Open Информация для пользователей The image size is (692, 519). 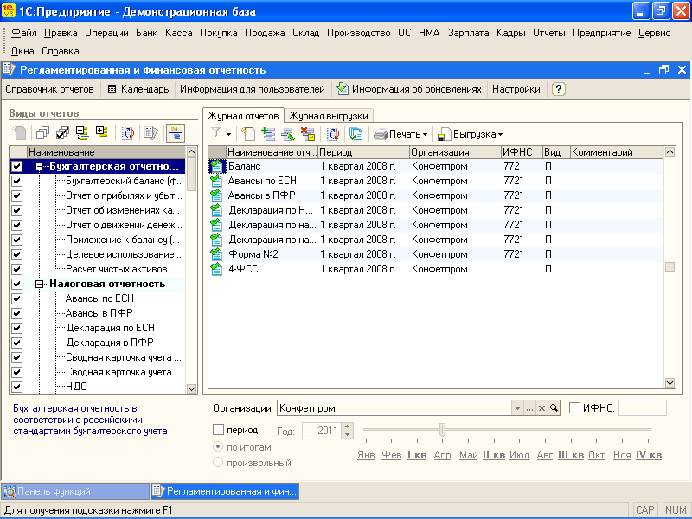click(253, 89)
